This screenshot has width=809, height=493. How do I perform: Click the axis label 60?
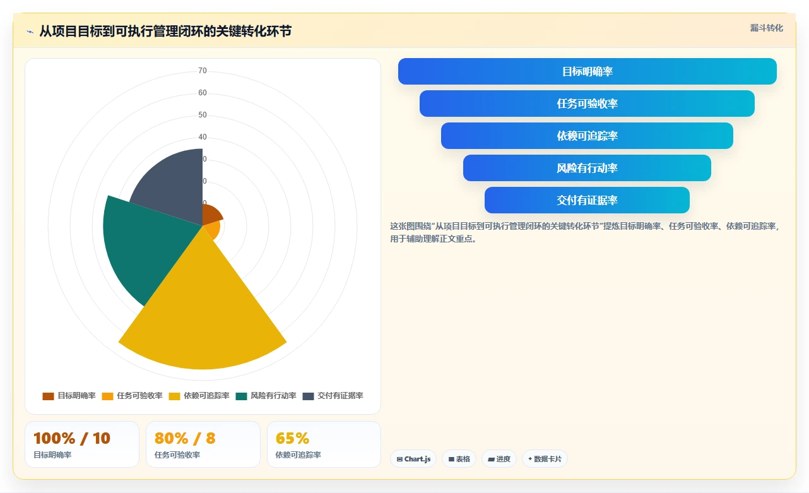[x=203, y=93]
